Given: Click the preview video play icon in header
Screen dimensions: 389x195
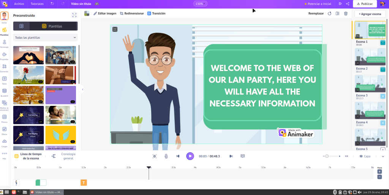Looking at the screenshot, I should pyautogui.click(x=340, y=4).
